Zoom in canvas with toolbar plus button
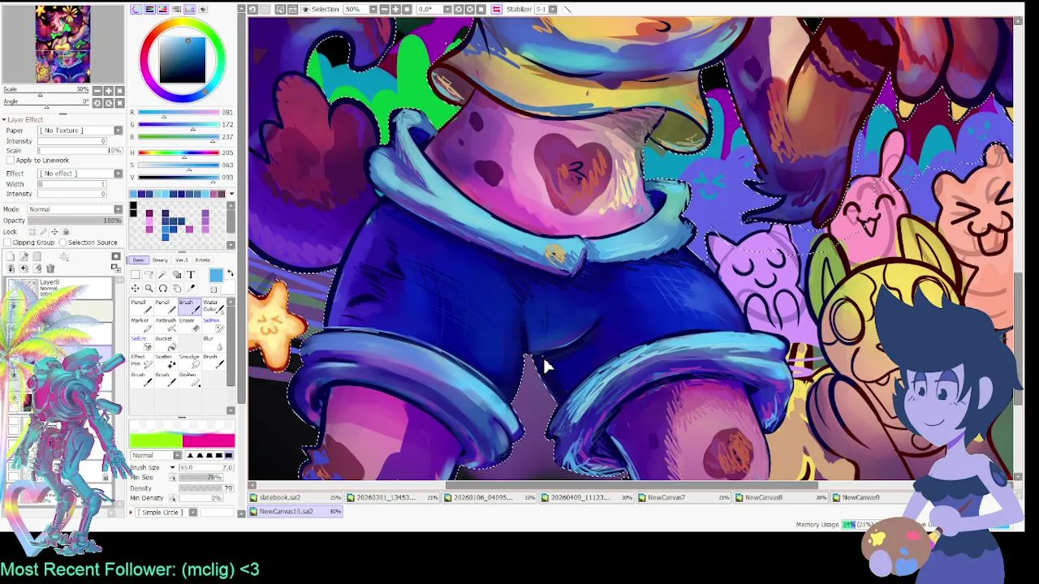Screen dimensions: 1039x584 (x=395, y=9)
